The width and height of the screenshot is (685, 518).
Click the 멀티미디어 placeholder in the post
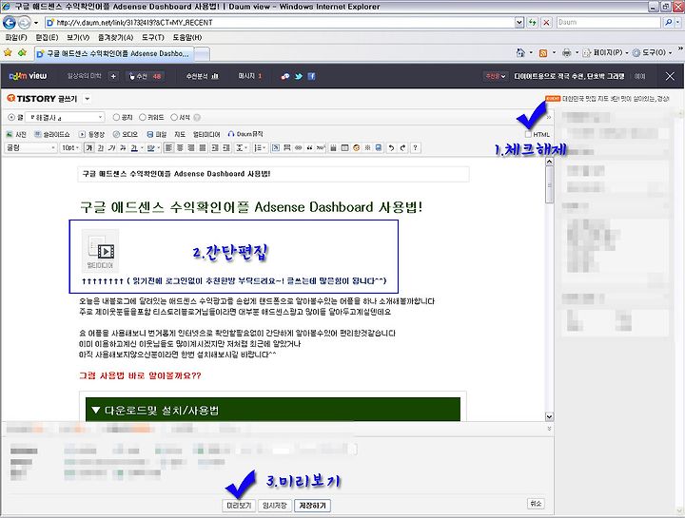[x=100, y=251]
